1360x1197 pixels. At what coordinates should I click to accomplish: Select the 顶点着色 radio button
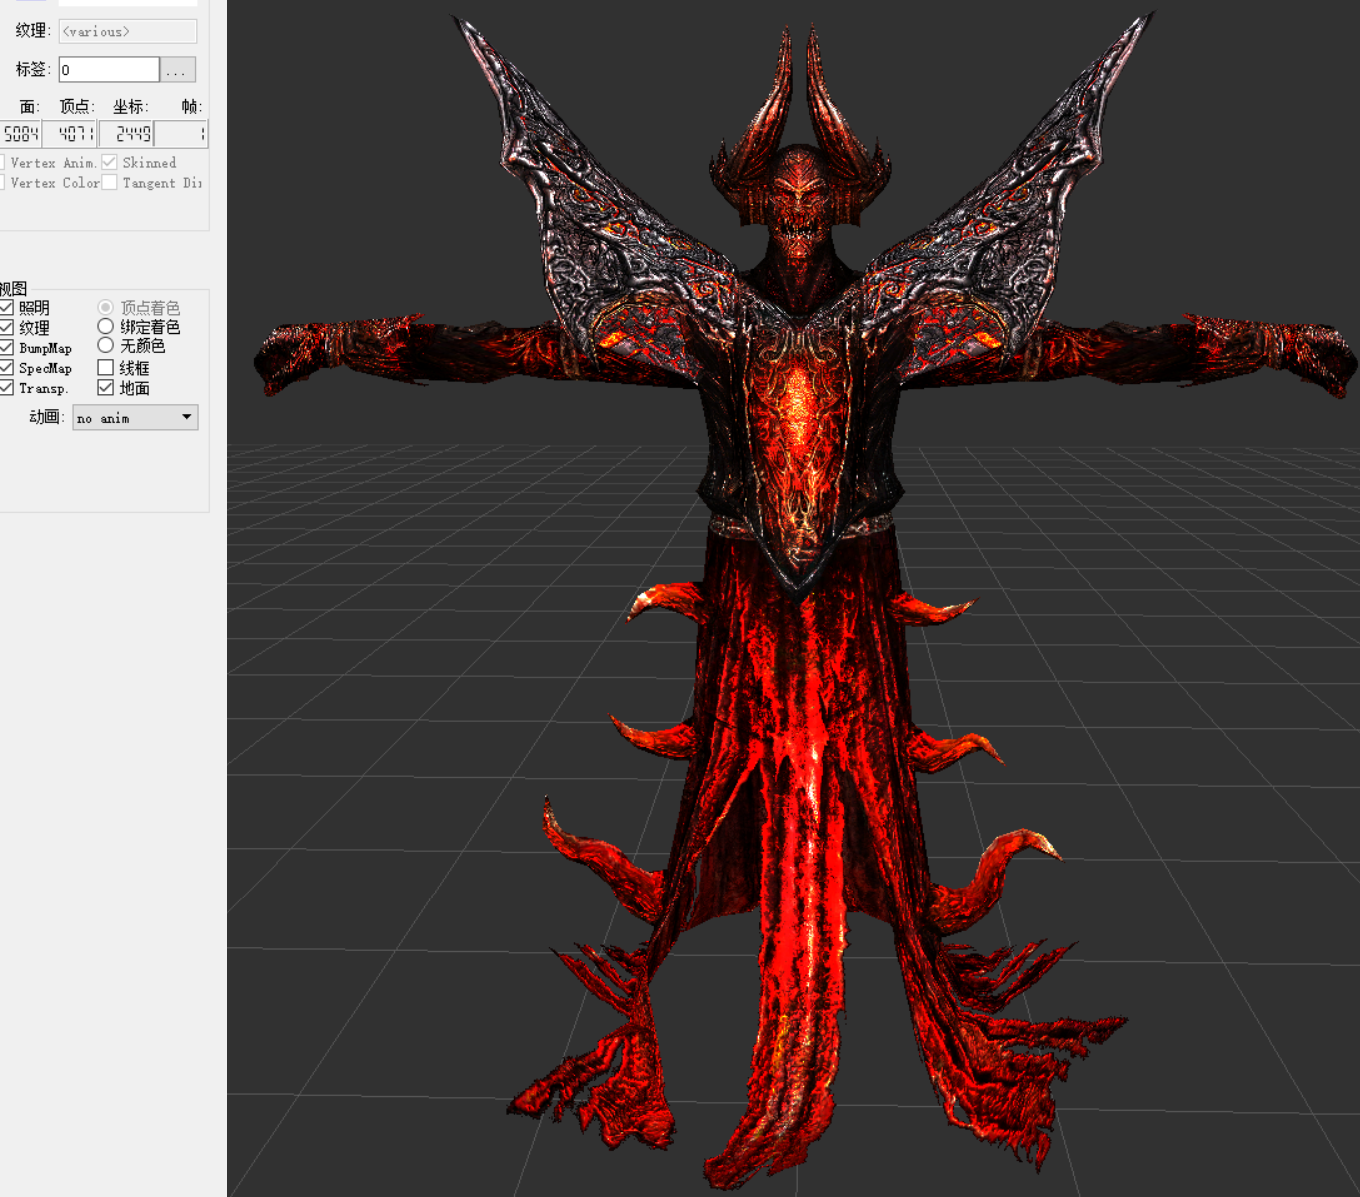tap(105, 307)
